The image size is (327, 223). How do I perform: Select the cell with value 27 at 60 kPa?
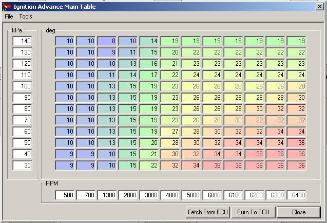[170, 132]
